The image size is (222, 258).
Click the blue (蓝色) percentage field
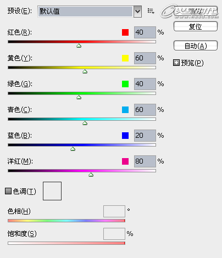coord(145,136)
